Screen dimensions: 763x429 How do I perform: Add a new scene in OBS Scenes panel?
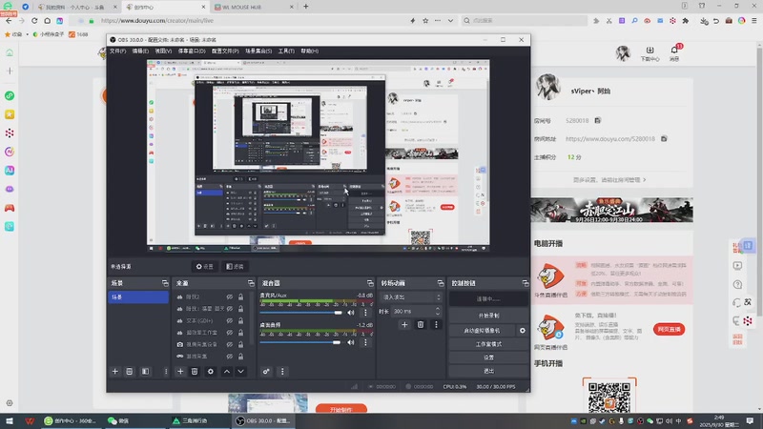point(115,372)
